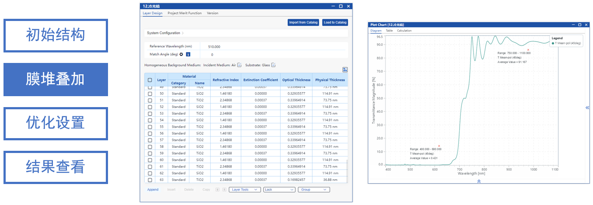
Task: Collapse the plot side panel double-chevron
Action: click(587, 108)
